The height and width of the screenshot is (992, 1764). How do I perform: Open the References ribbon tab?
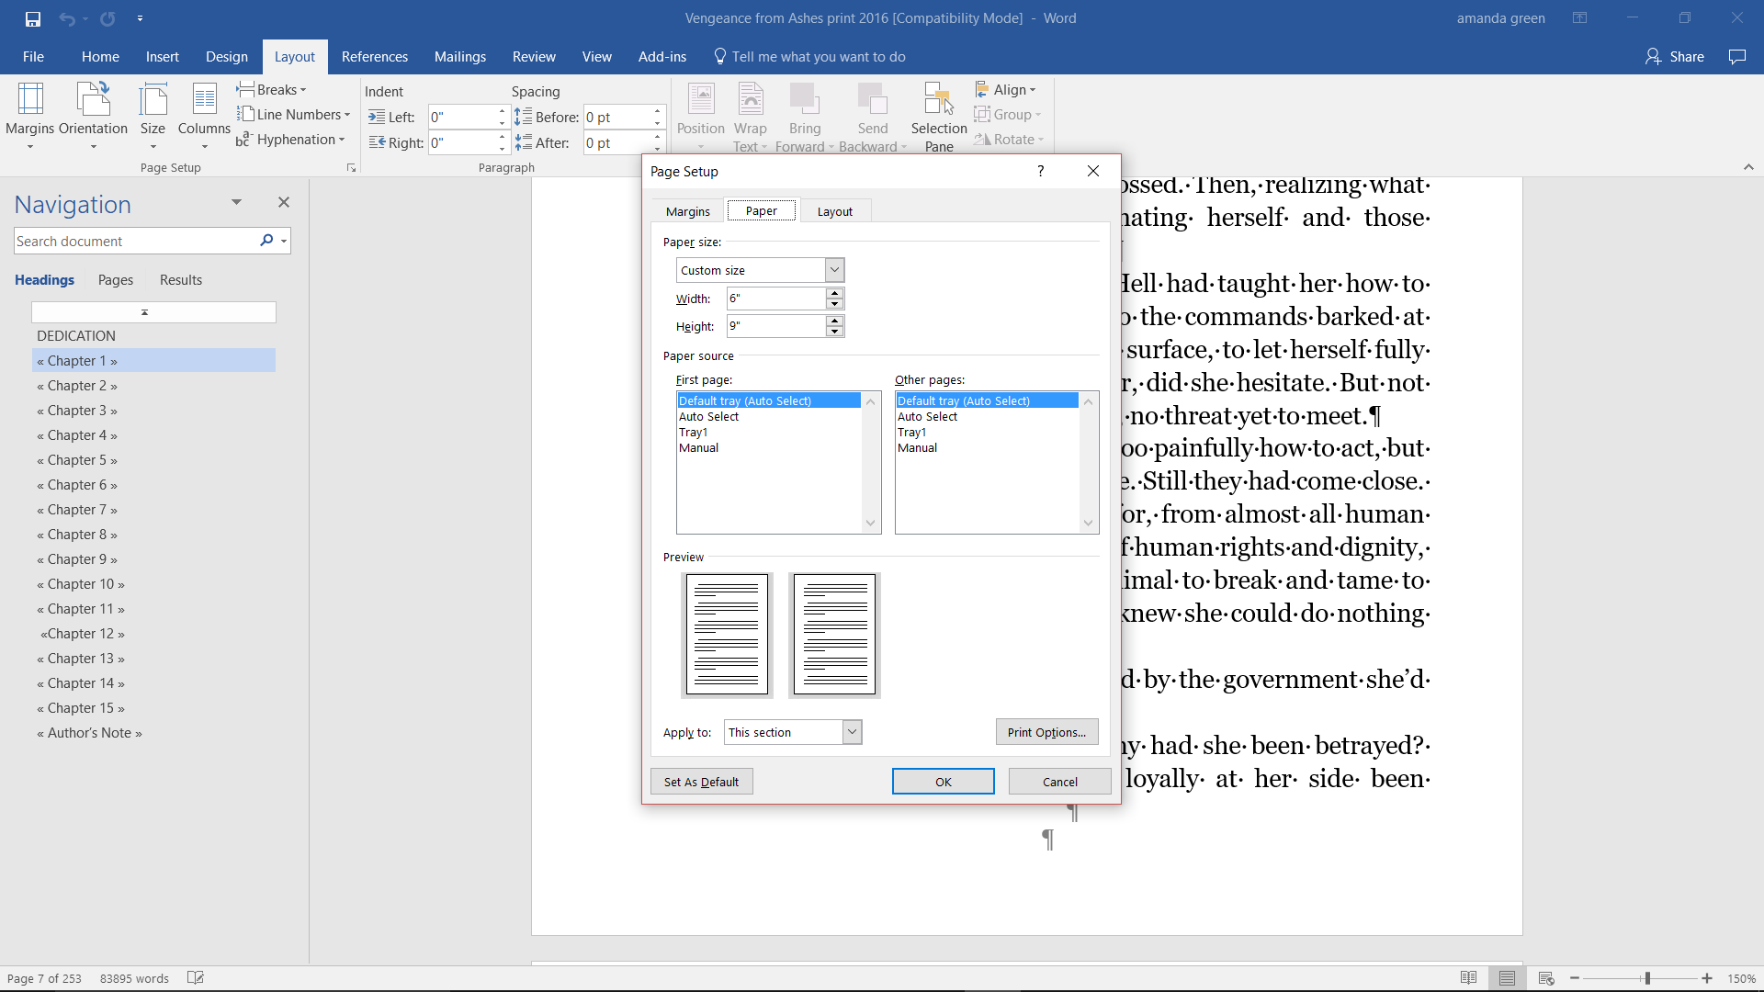coord(374,57)
